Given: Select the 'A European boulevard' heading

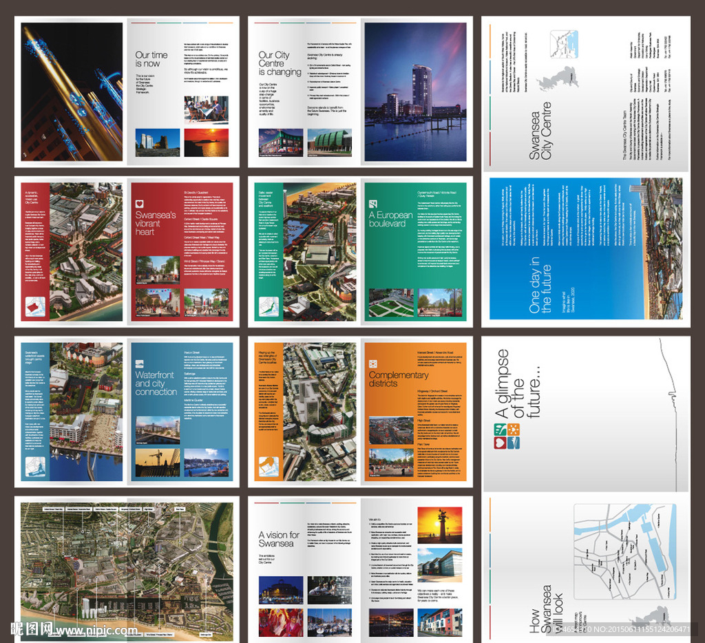Looking at the screenshot, I should [391, 220].
